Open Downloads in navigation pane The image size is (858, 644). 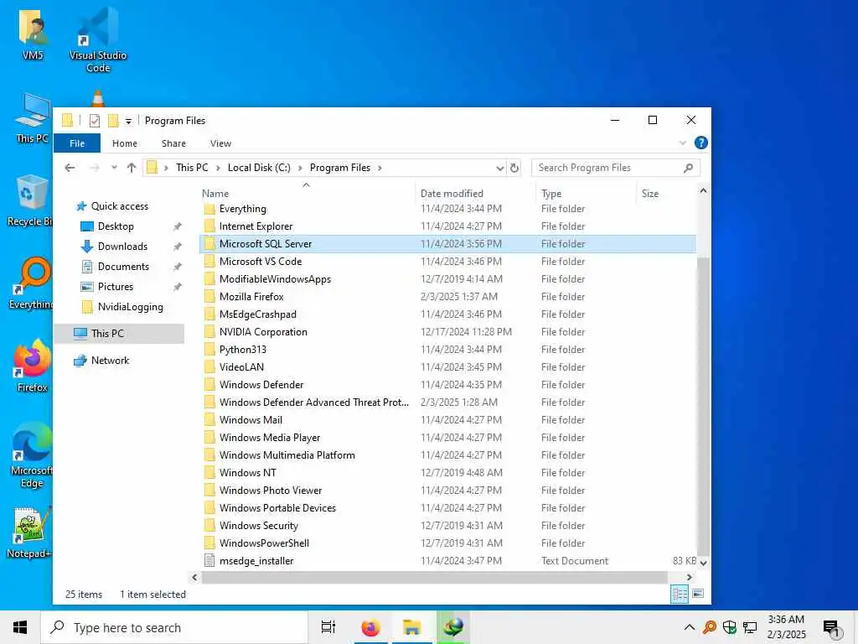[122, 247]
